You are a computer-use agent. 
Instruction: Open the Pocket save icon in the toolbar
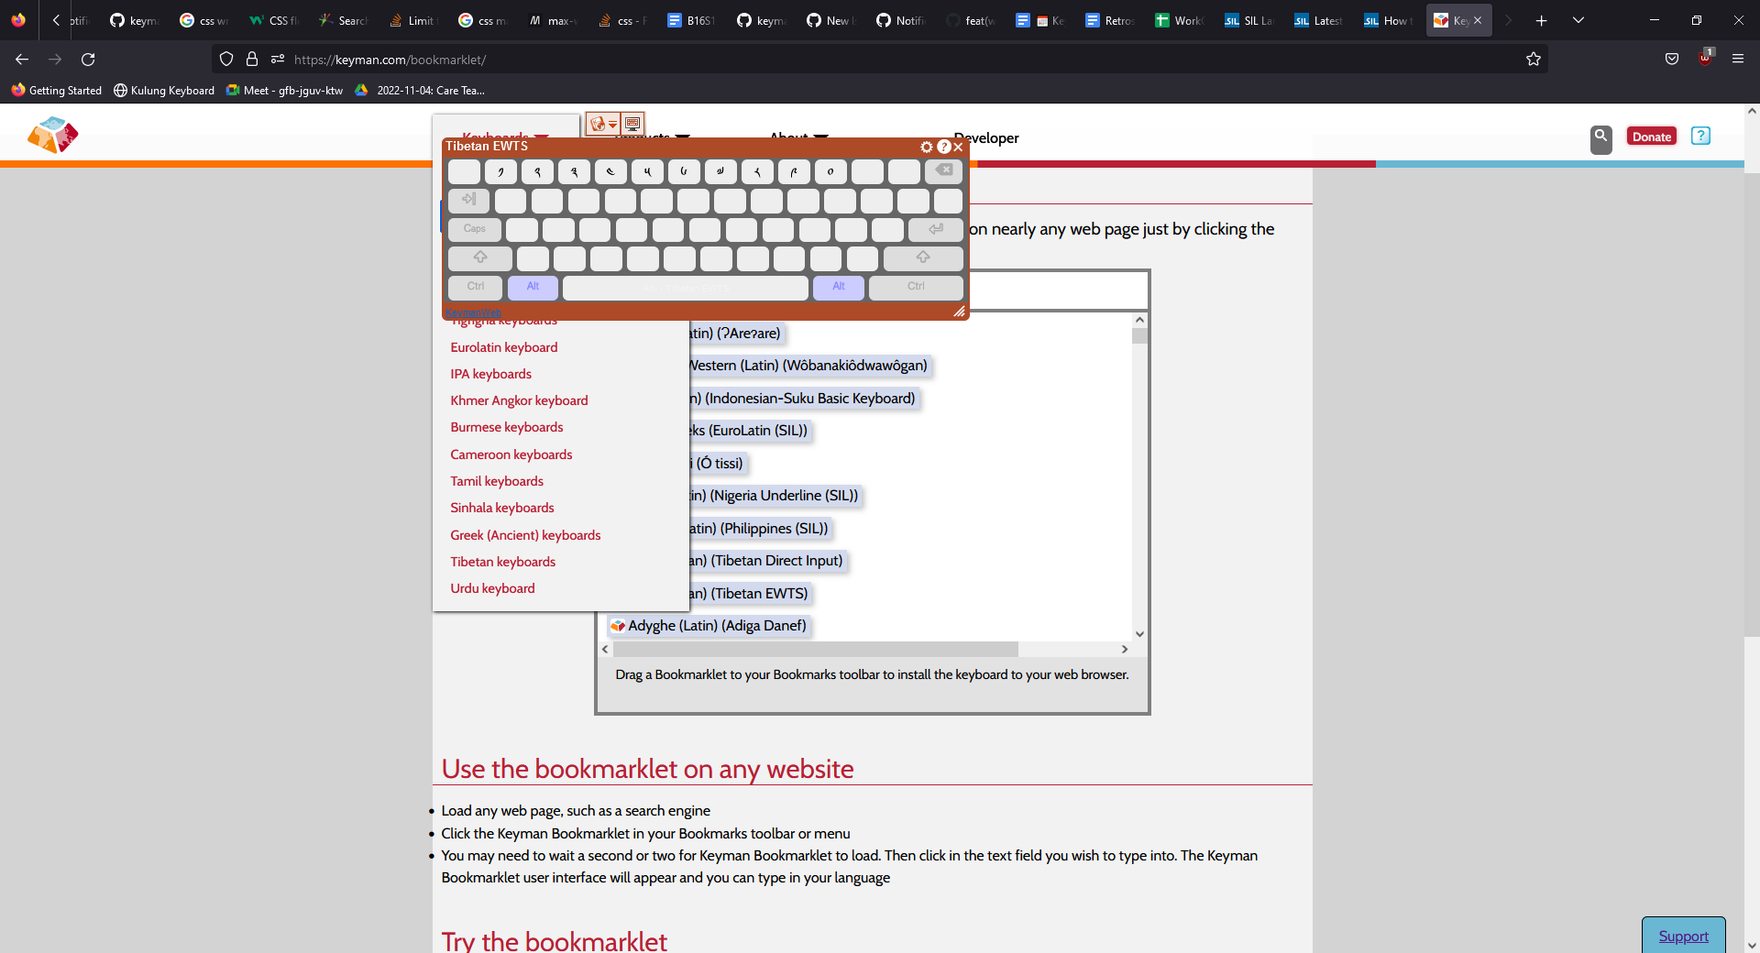click(1672, 60)
